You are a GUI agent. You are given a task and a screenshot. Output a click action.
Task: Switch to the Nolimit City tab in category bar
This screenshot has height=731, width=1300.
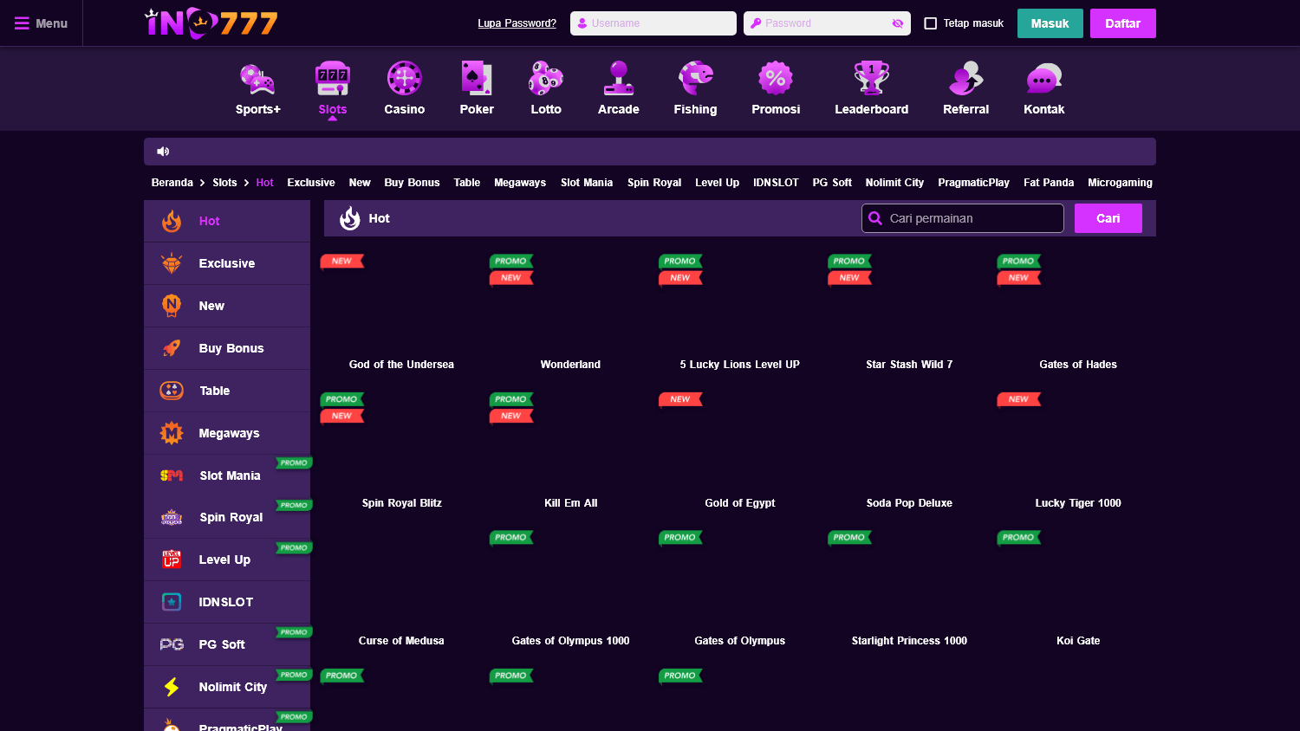[x=894, y=183]
